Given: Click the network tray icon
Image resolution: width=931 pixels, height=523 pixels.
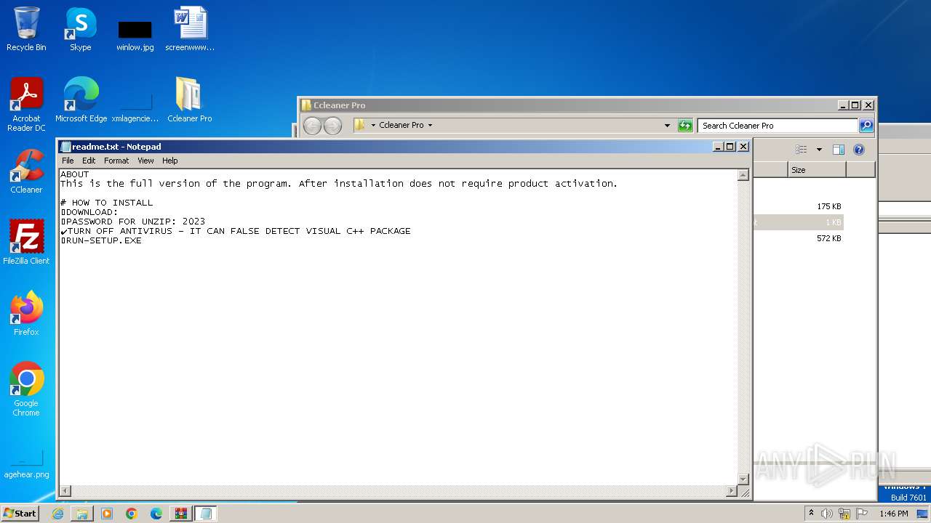Looking at the screenshot, I should (844, 514).
